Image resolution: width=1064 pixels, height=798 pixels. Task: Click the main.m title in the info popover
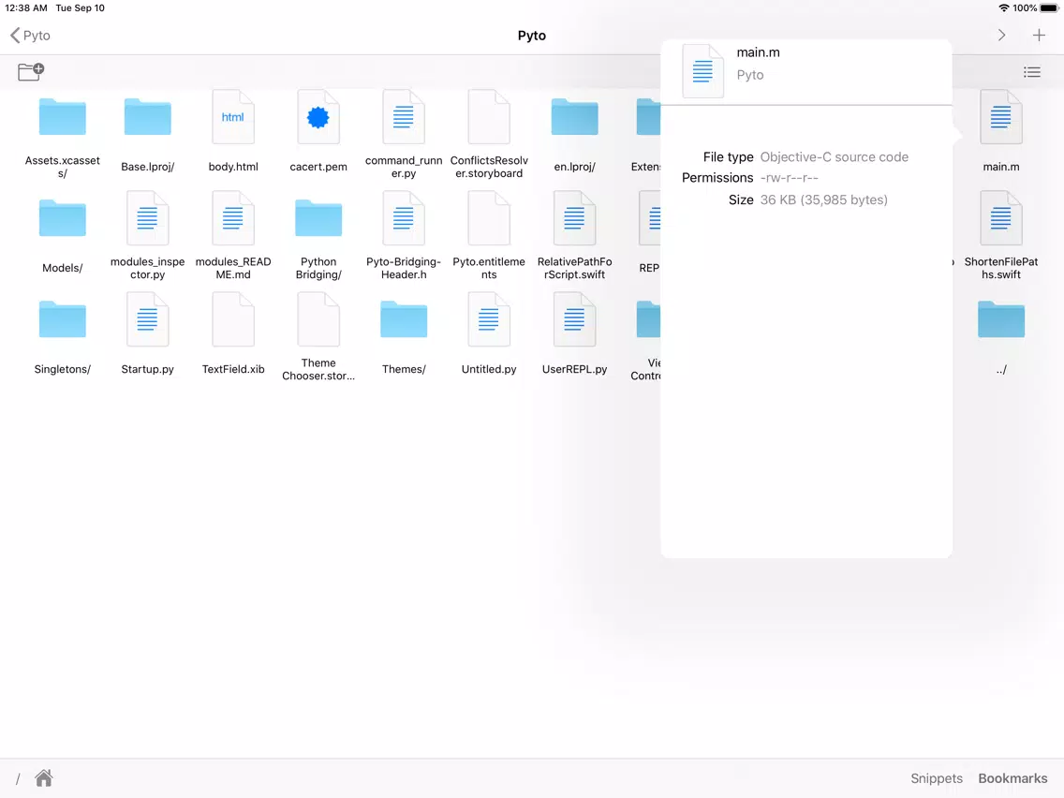click(758, 52)
